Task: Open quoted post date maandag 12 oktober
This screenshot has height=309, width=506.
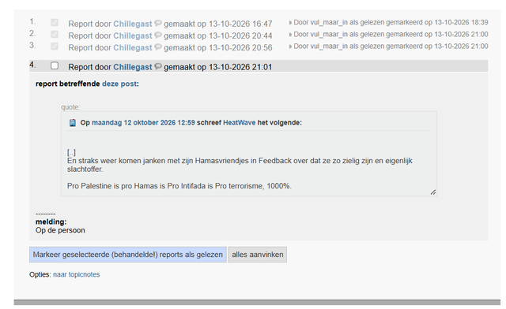Action: [143, 123]
